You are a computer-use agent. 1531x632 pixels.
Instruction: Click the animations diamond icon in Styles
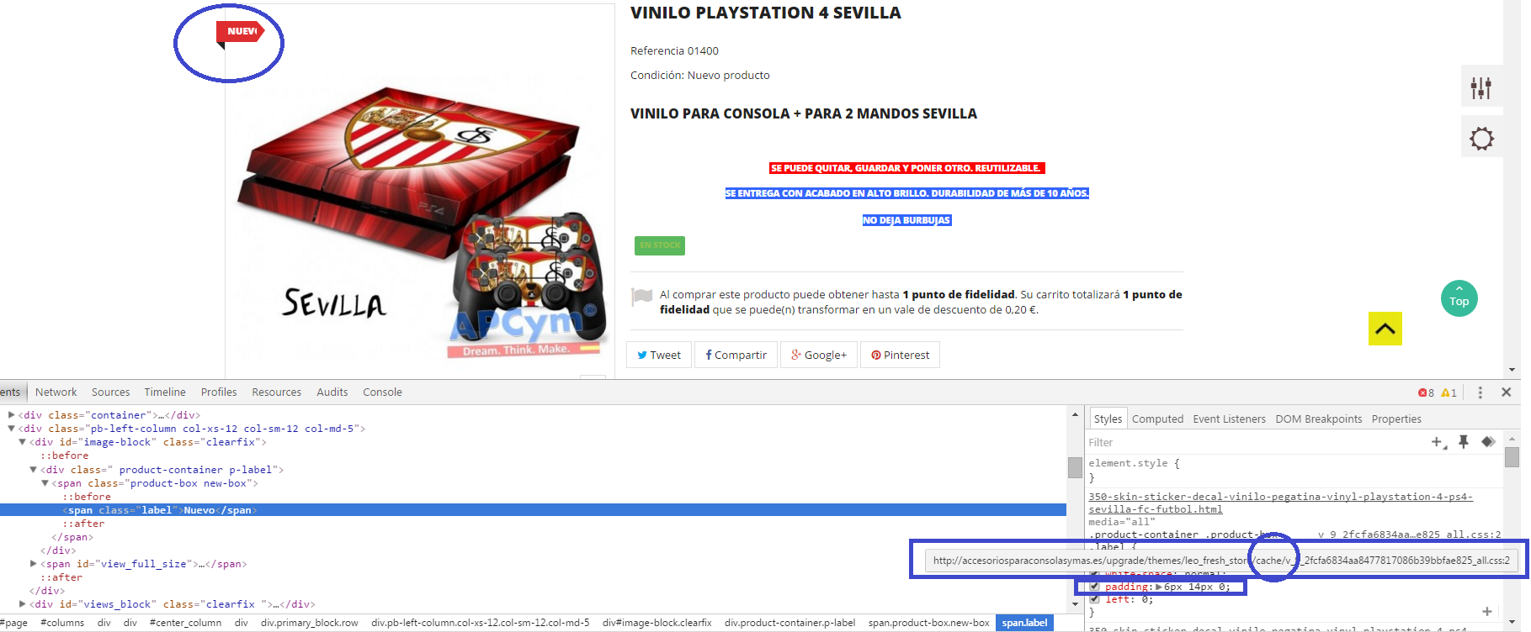coord(1488,442)
